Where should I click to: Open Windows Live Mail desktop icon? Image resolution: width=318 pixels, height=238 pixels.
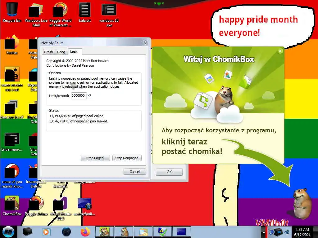tap(36, 14)
